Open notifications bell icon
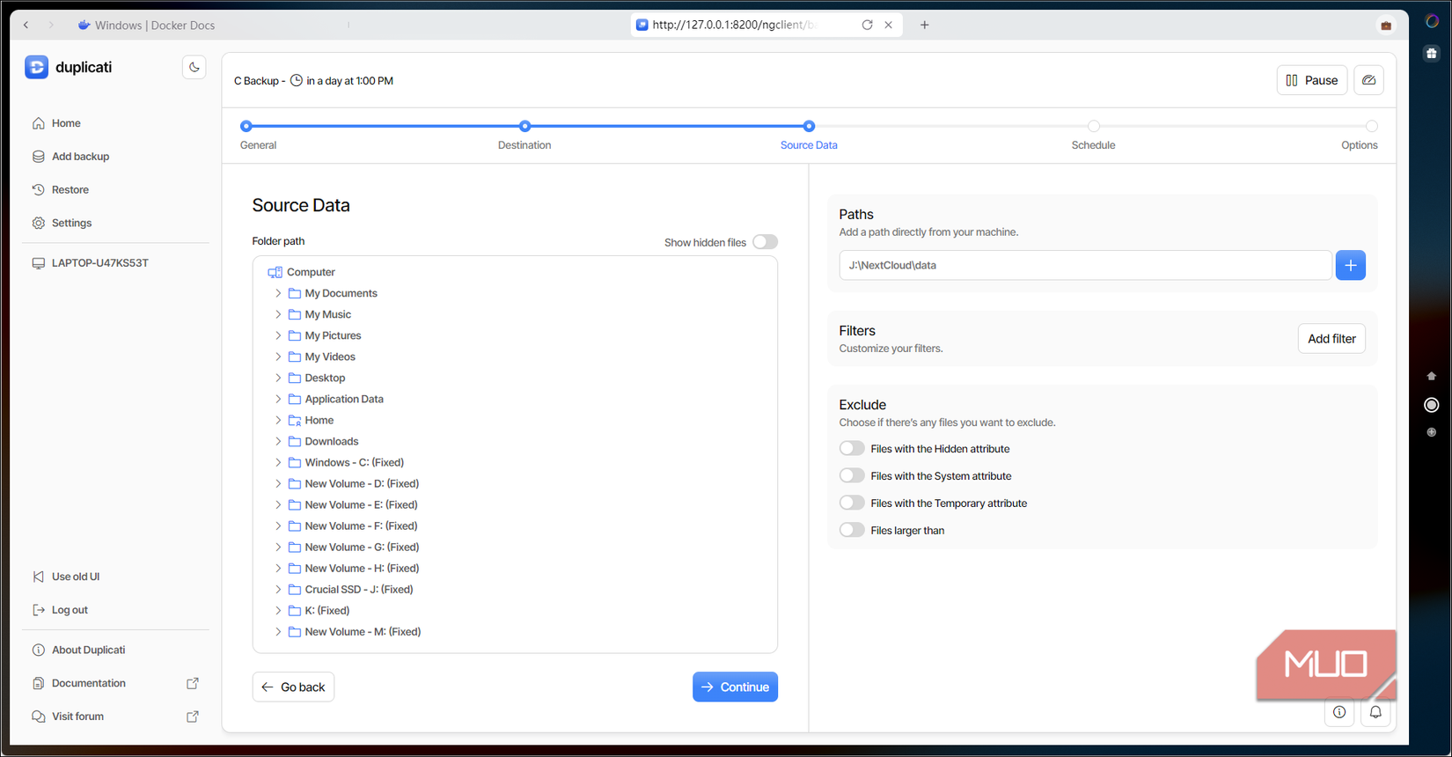The image size is (1452, 757). (1375, 712)
